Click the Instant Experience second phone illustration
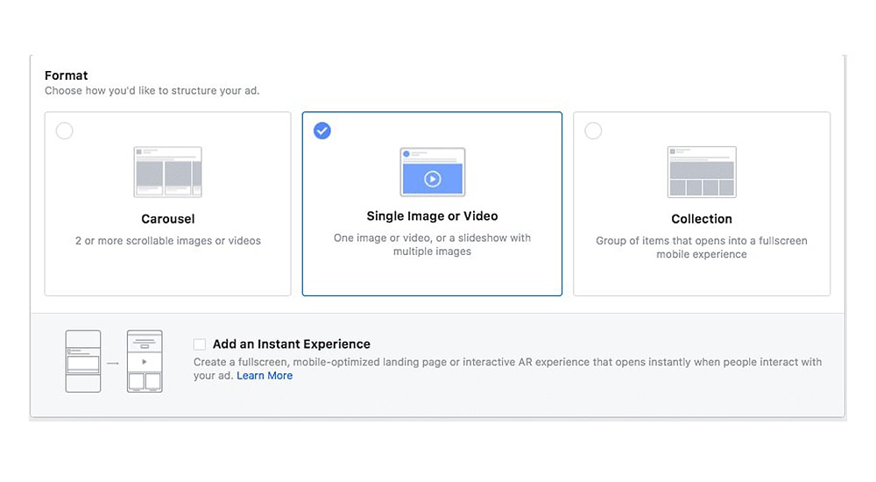The image size is (876, 482). coord(145,361)
